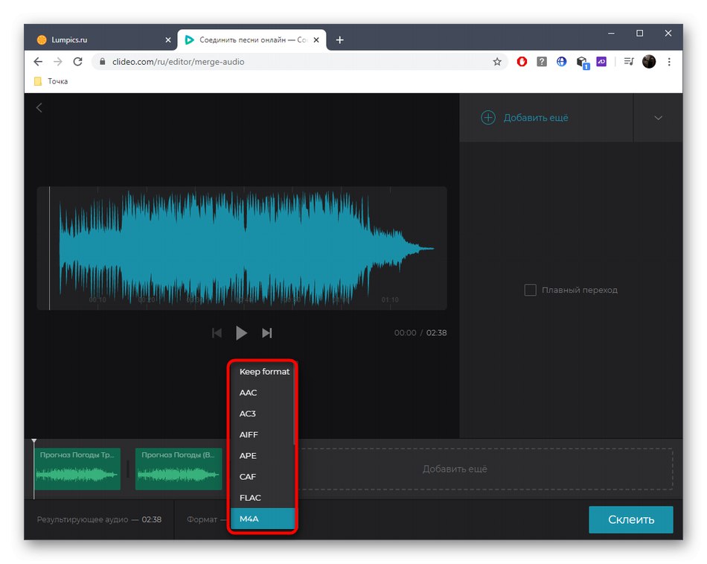Select the Прогноз Погоды Тр... clip thumbnail
This screenshot has height=564, width=707.
[x=77, y=469]
